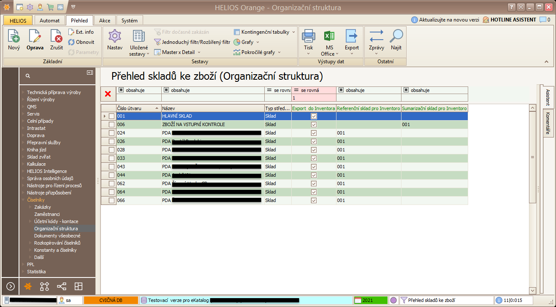
Task: Open Nastav settings gear in ribbon
Action: point(115,37)
